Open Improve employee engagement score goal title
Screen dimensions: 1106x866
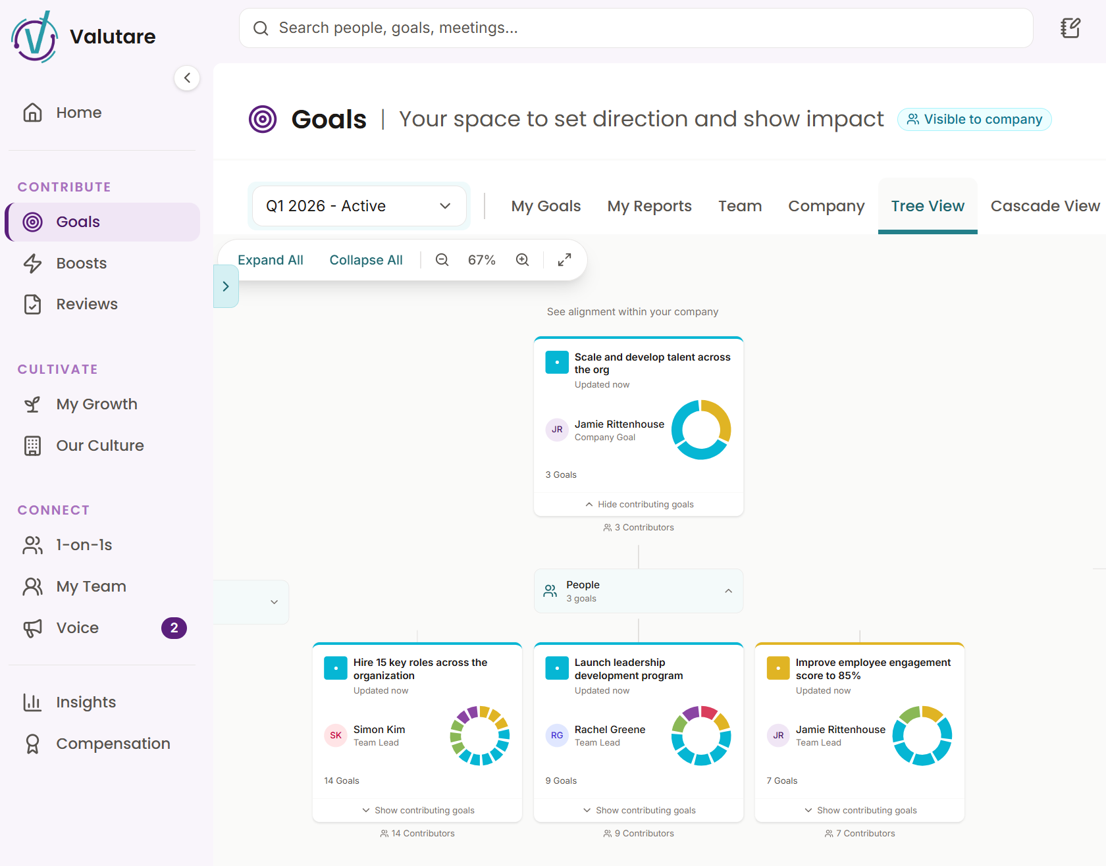pyautogui.click(x=873, y=669)
